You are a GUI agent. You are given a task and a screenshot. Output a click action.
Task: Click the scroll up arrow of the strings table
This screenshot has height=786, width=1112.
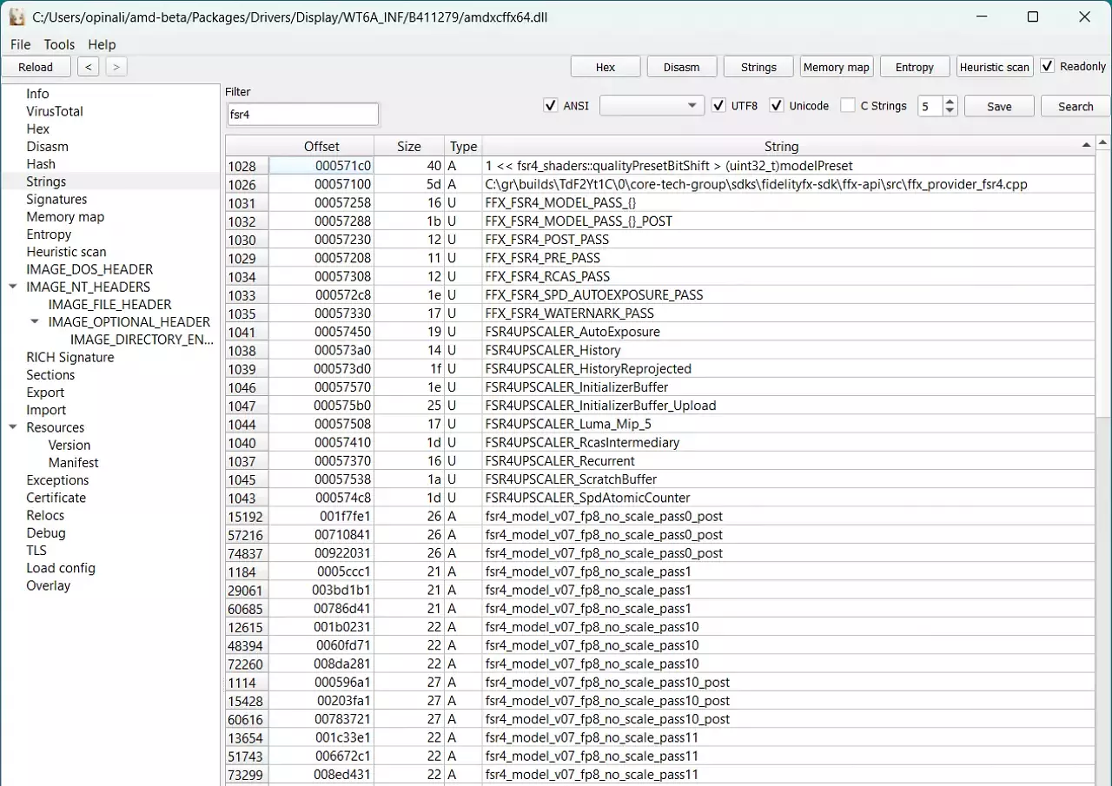coord(1103,142)
